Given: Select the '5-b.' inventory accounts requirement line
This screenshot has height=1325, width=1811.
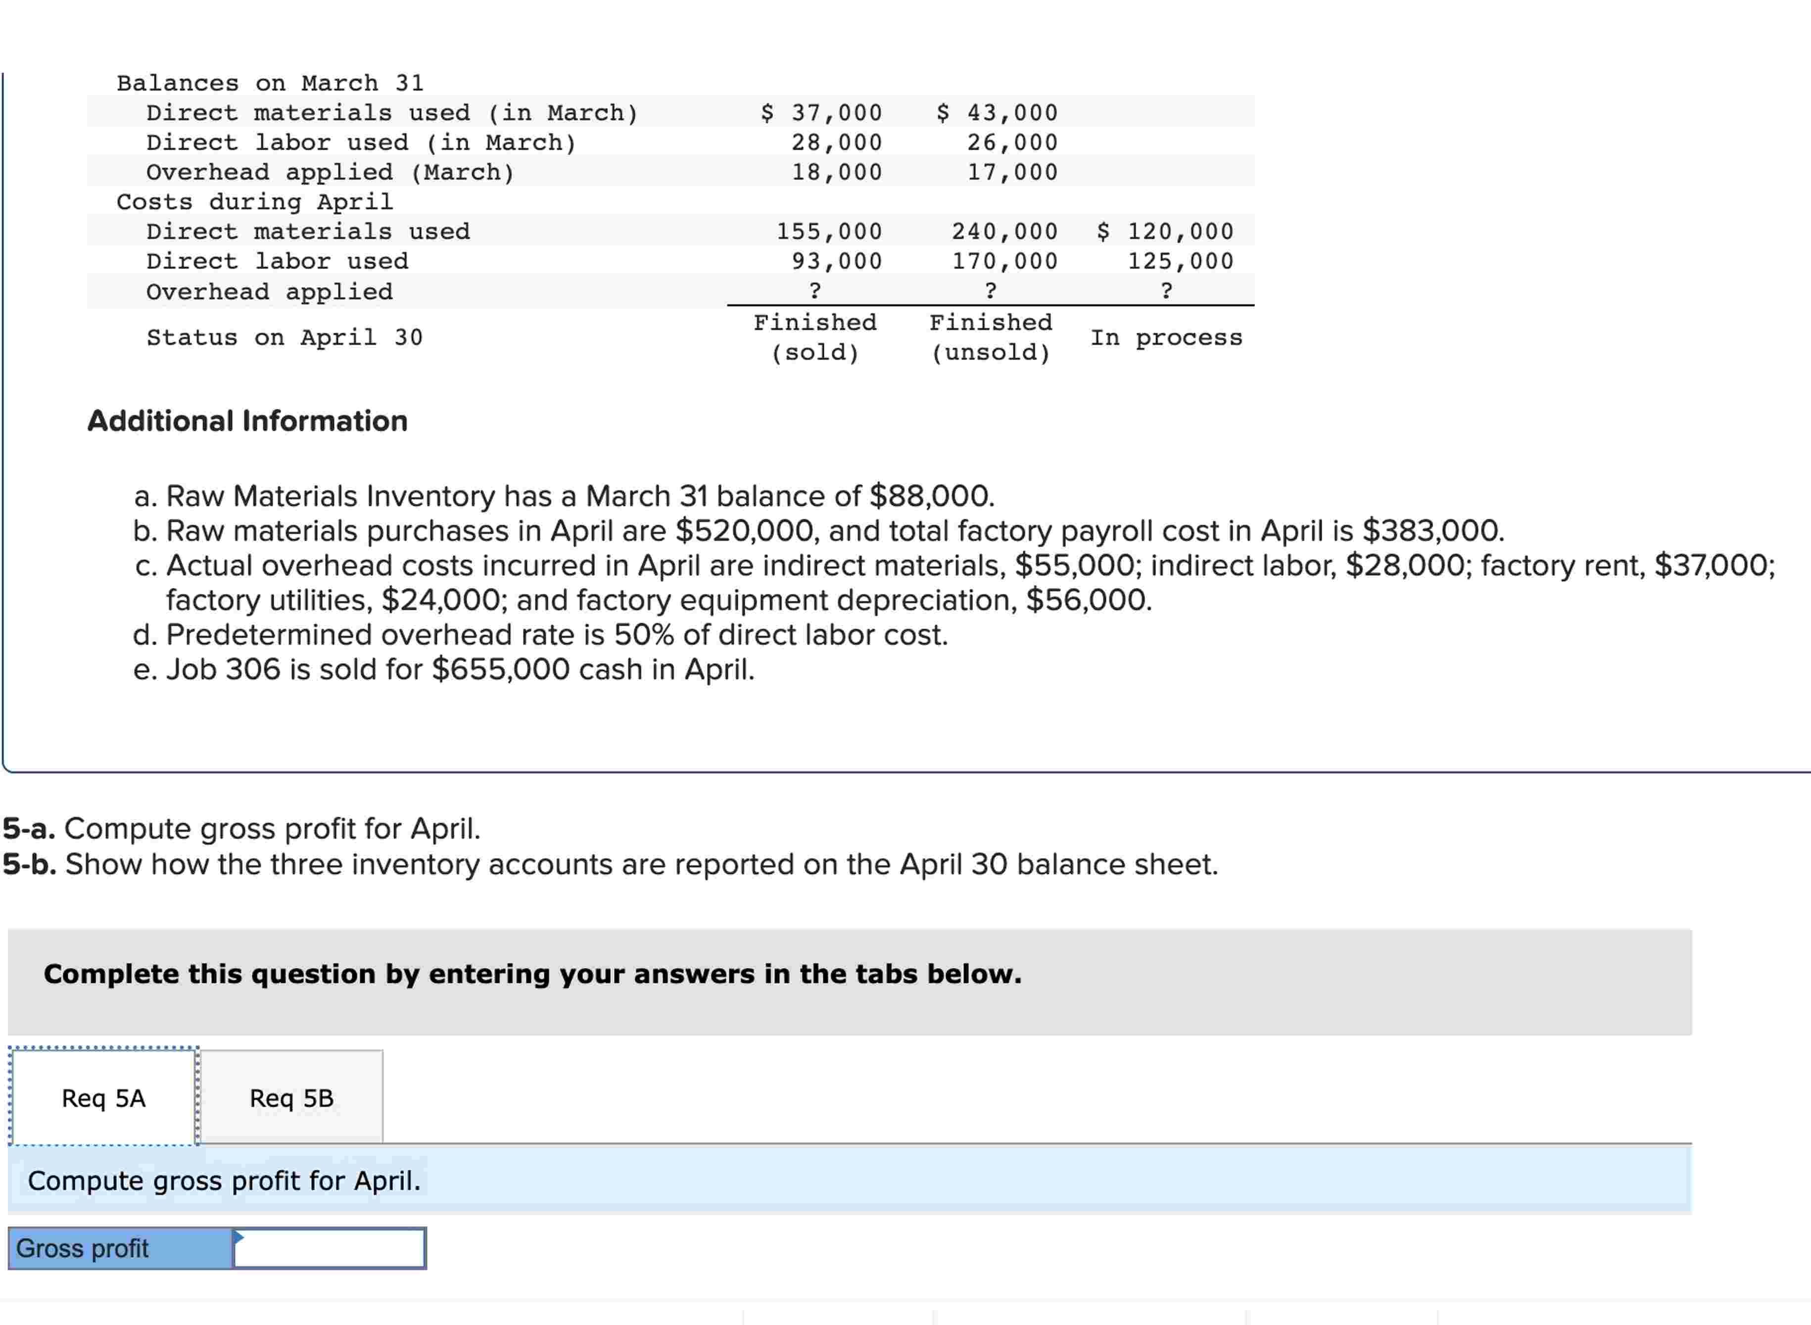Looking at the screenshot, I should point(611,865).
